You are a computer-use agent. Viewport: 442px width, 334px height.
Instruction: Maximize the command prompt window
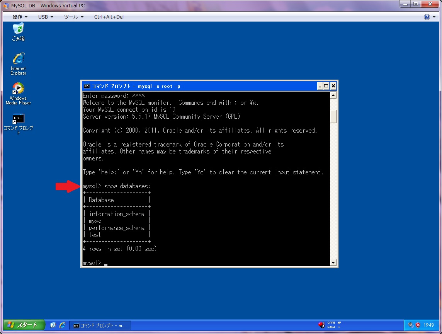point(326,86)
